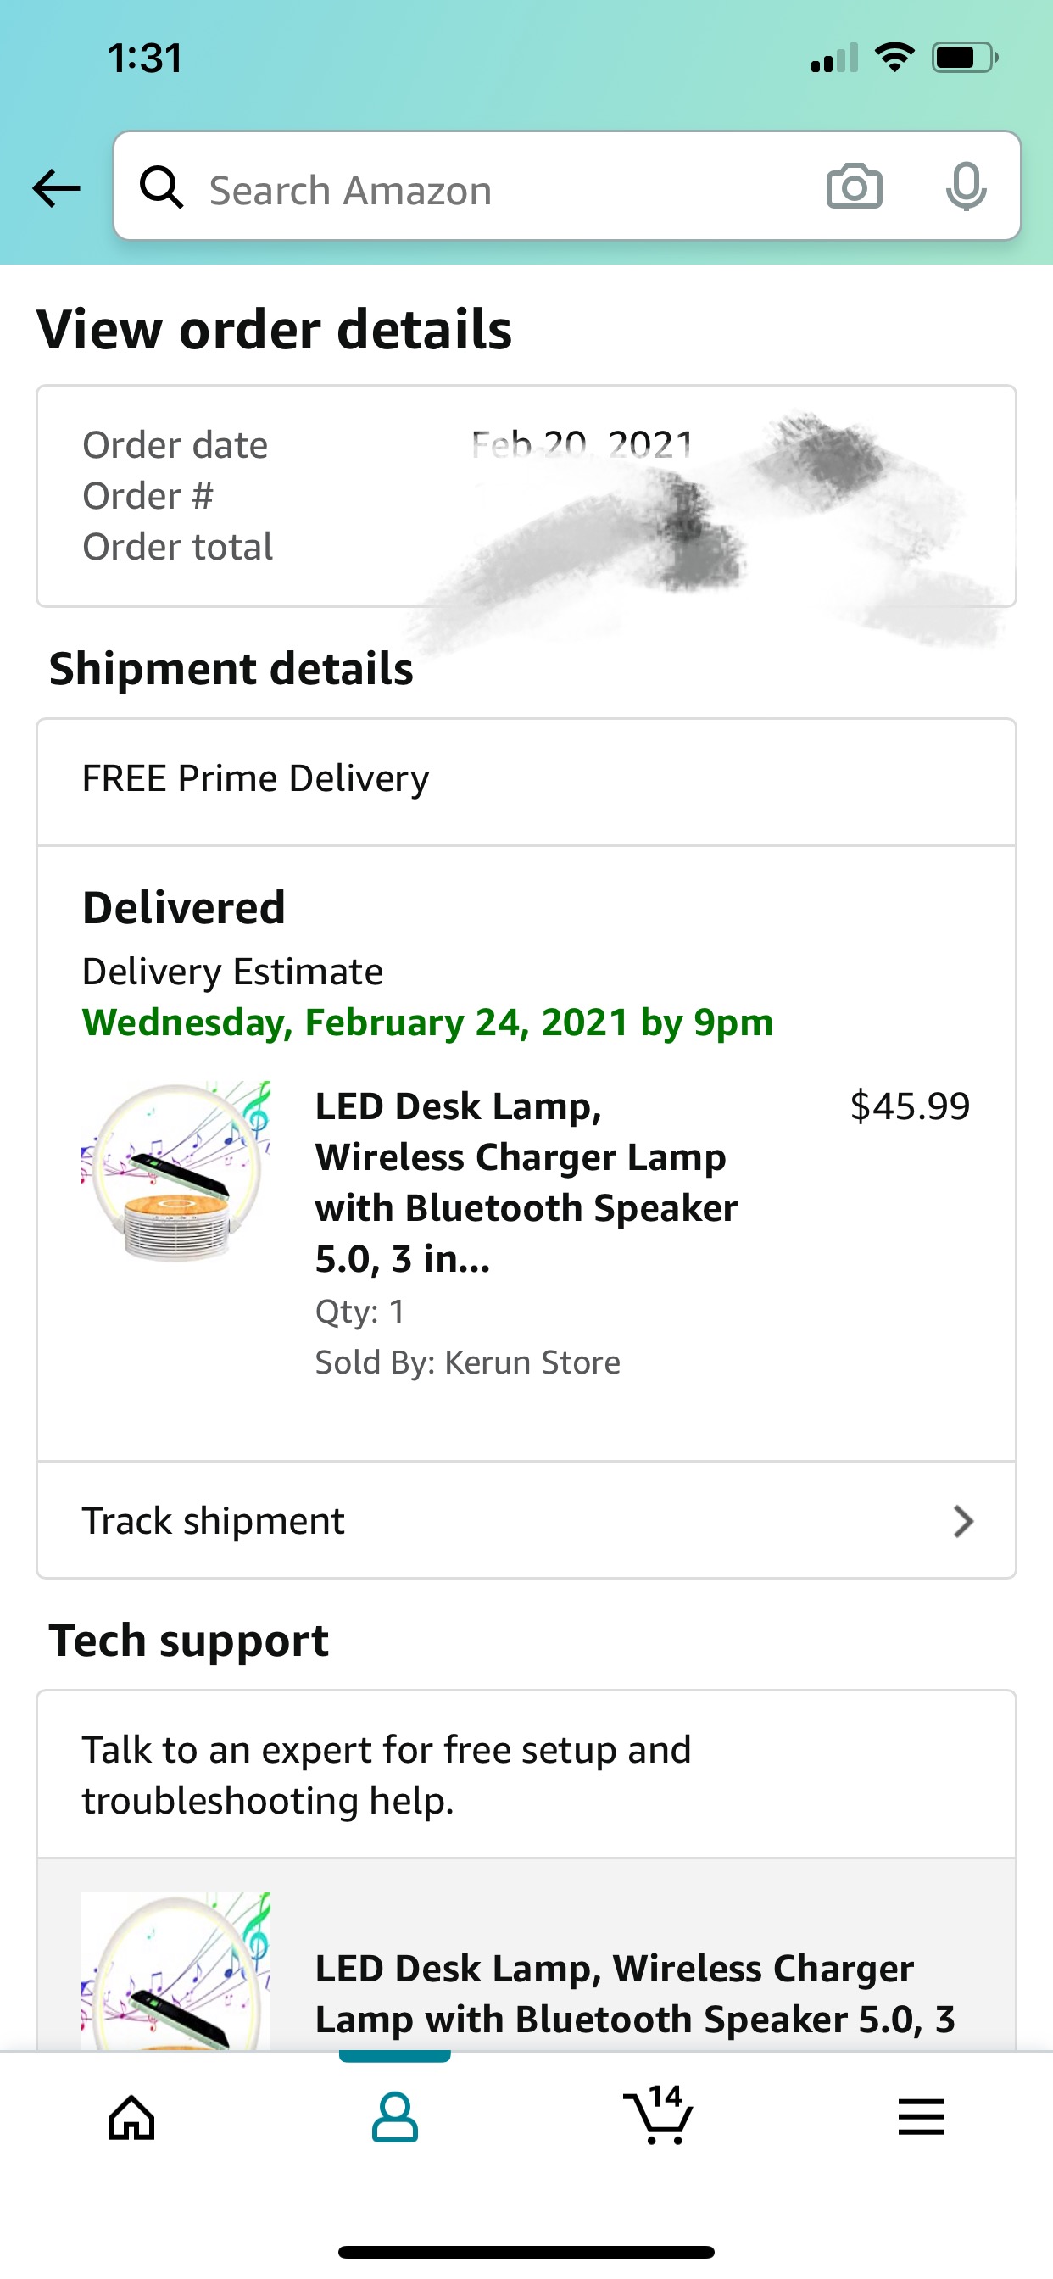
Task: Open camera search icon
Action: point(854,187)
